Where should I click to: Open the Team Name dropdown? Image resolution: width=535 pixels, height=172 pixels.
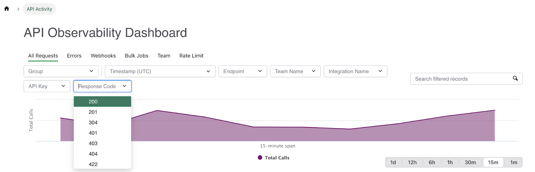click(x=295, y=71)
